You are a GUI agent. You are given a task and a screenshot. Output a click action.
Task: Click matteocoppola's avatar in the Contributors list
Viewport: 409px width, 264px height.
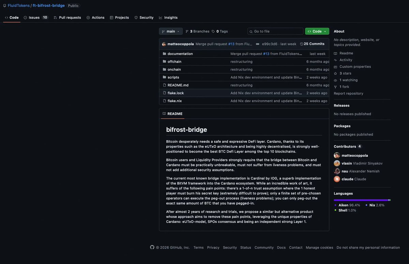(x=337, y=155)
